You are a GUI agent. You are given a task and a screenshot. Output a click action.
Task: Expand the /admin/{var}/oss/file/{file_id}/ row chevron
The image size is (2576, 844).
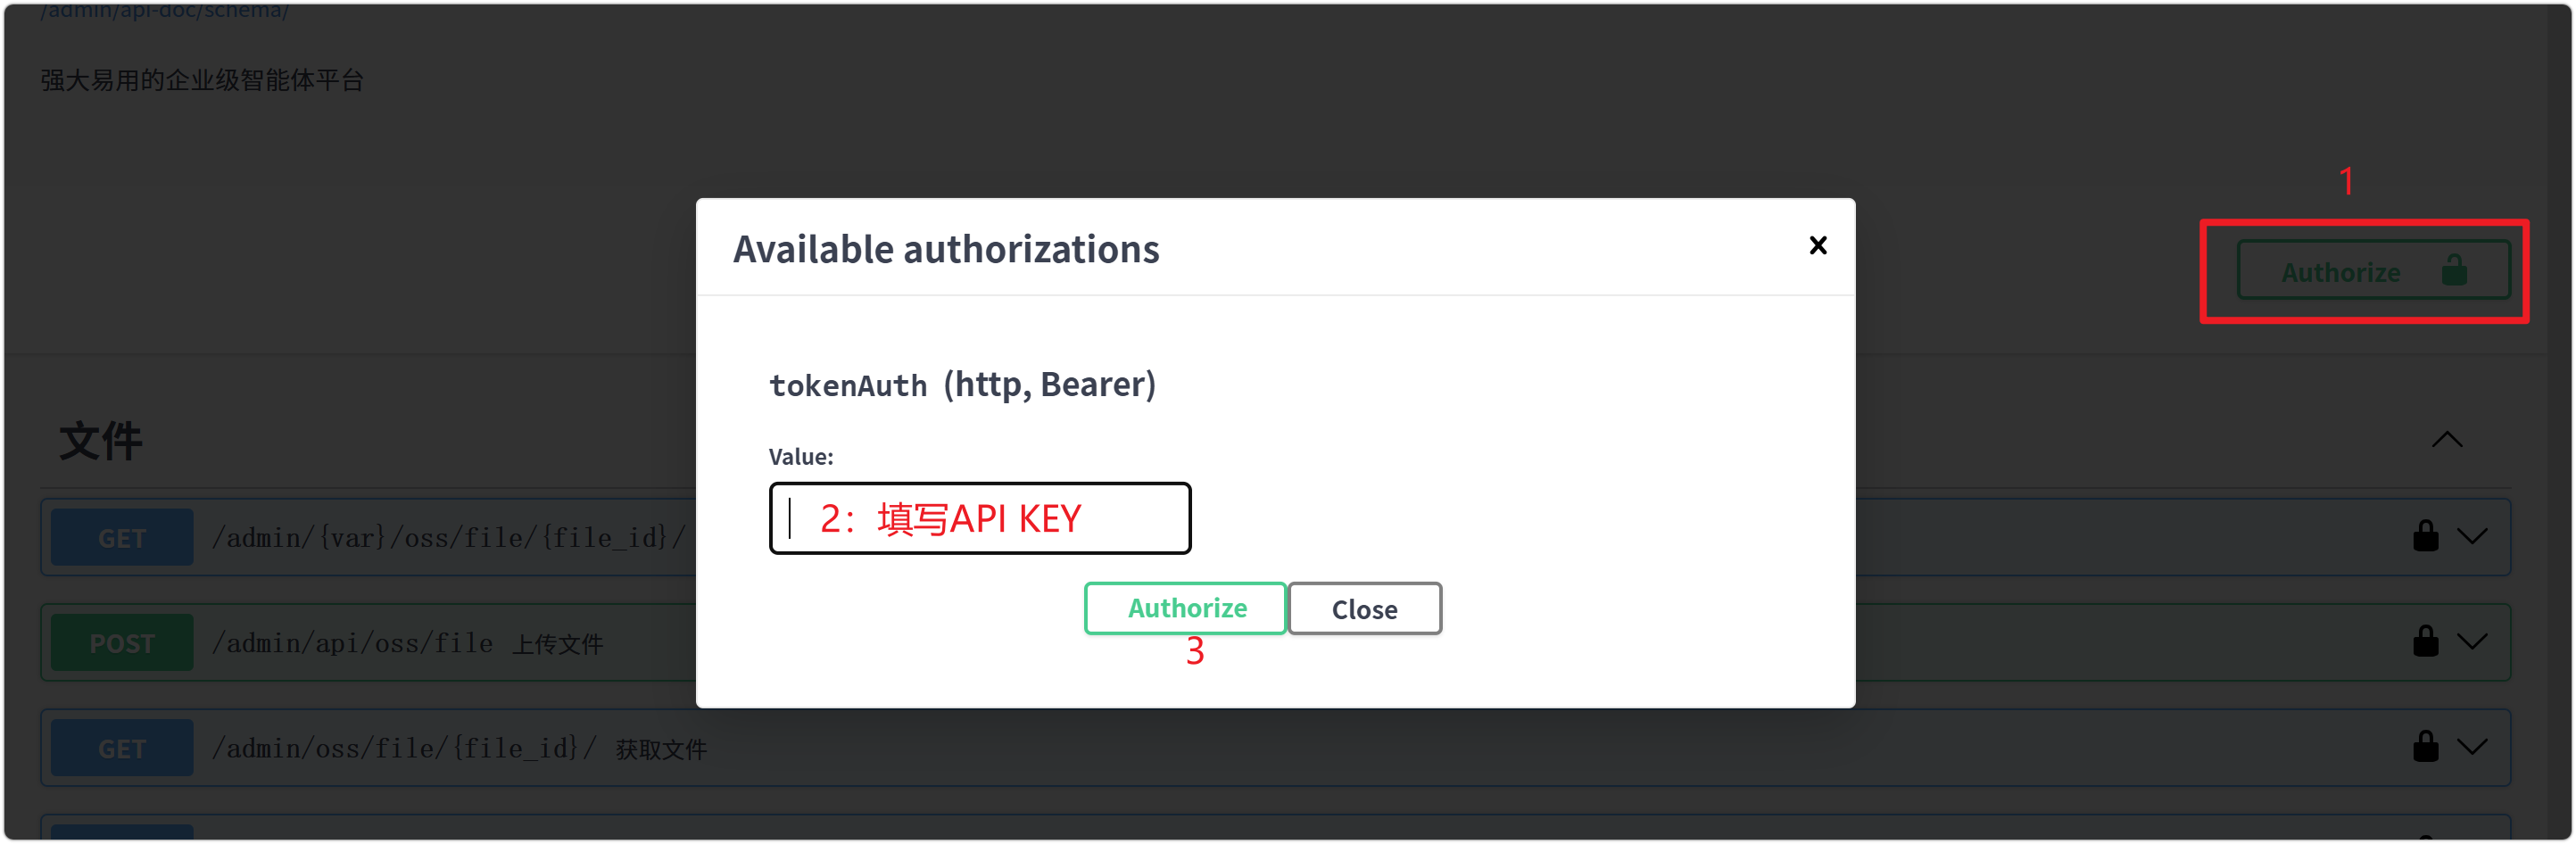click(x=2472, y=537)
